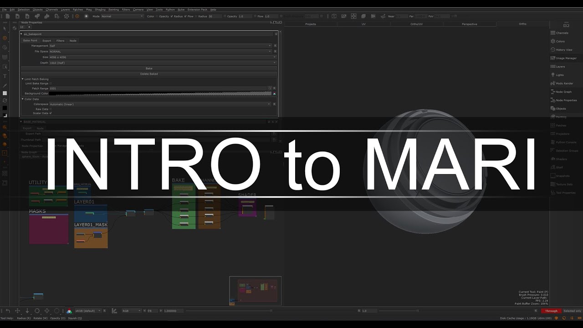Open the Node Properties palette

click(564, 100)
